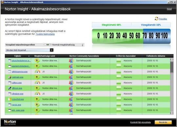Click the Norton trusted badge for em_exec.exe
The image size is (177, 127).
(37, 110)
